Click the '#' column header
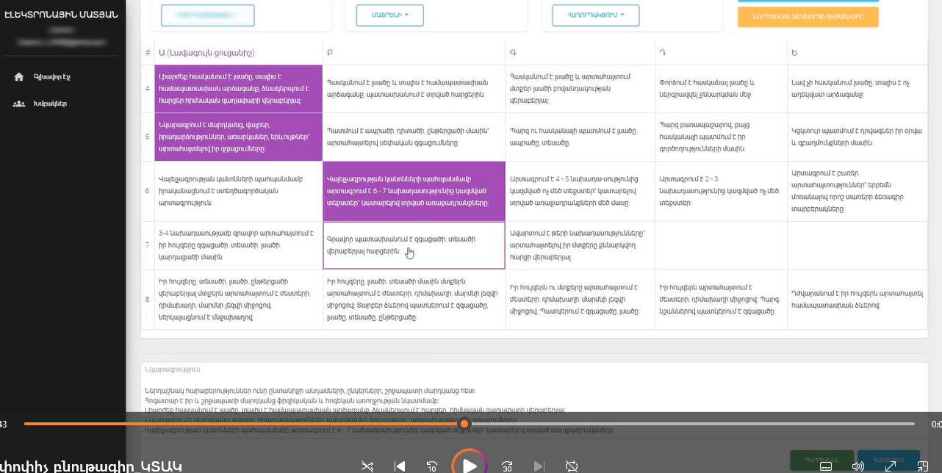The height and width of the screenshot is (473, 942). click(148, 53)
